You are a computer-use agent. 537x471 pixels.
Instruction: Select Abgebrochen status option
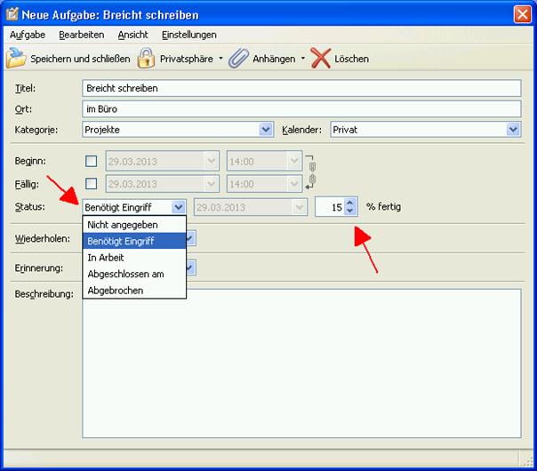[134, 291]
